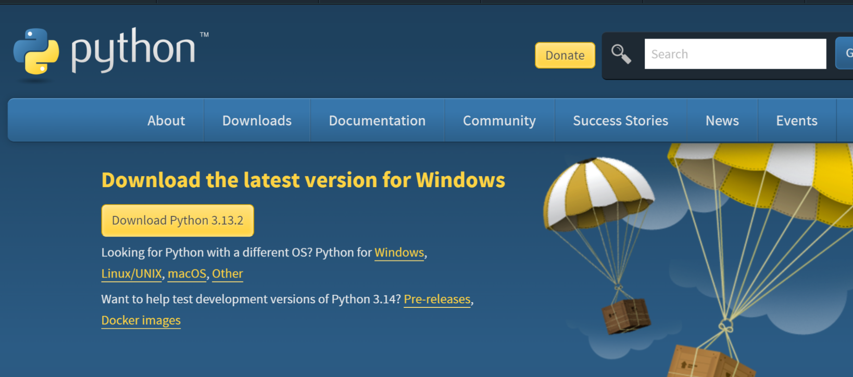The width and height of the screenshot is (853, 377).
Task: Click the Download Python 3.13.2 button
Action: pyautogui.click(x=178, y=220)
